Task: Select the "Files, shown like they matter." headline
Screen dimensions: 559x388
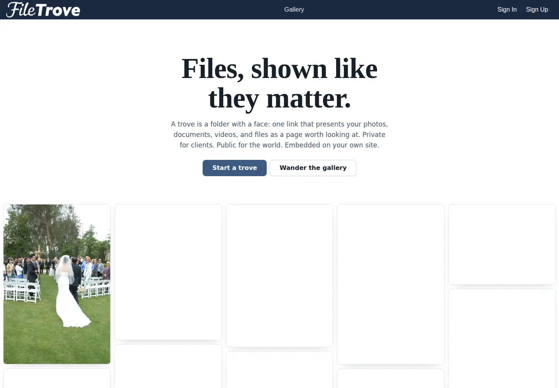Action: pos(279,83)
